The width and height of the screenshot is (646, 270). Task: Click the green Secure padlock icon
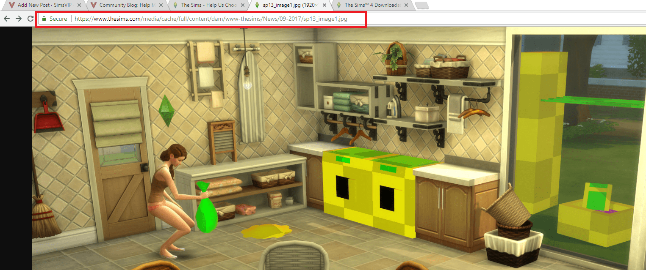click(45, 19)
